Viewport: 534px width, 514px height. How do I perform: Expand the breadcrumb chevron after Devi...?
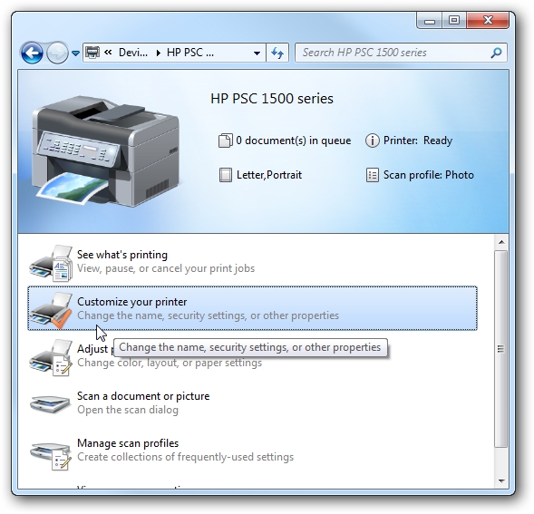tap(159, 53)
